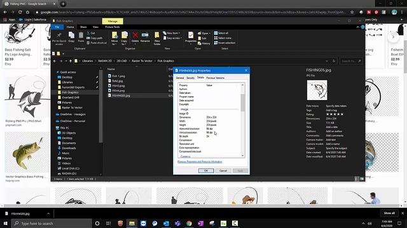Click Select all in ribbon

(x=221, y=33)
